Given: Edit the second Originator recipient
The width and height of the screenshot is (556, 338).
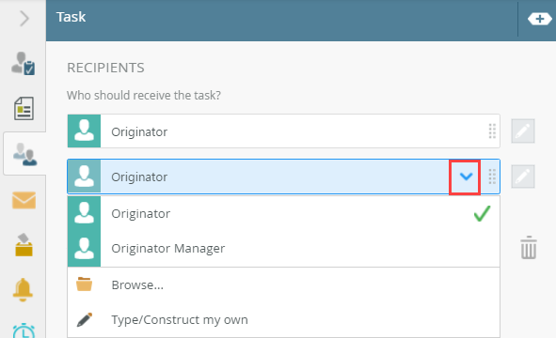Looking at the screenshot, I should (523, 176).
